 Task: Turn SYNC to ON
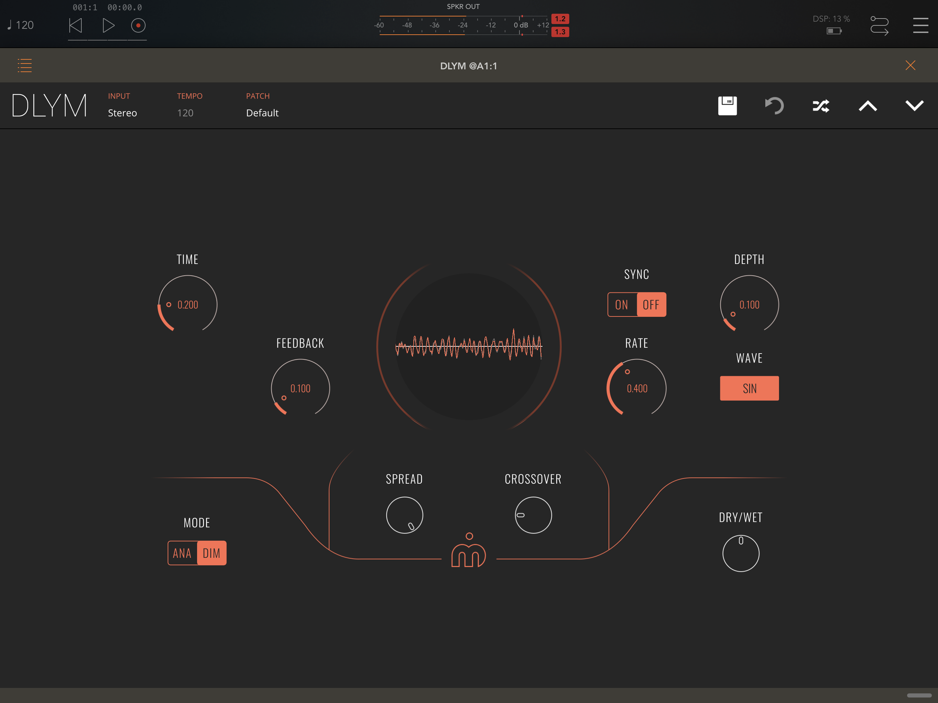click(x=622, y=304)
